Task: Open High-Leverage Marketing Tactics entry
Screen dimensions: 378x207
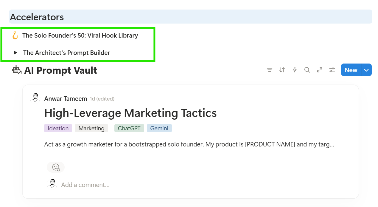Action: point(130,113)
